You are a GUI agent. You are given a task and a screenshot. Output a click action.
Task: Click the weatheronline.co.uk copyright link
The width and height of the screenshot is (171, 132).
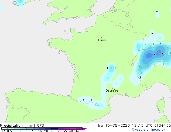(x=148, y=130)
